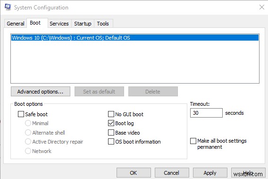Open the Services tab
This screenshot has width=268, height=179.
tap(59, 24)
